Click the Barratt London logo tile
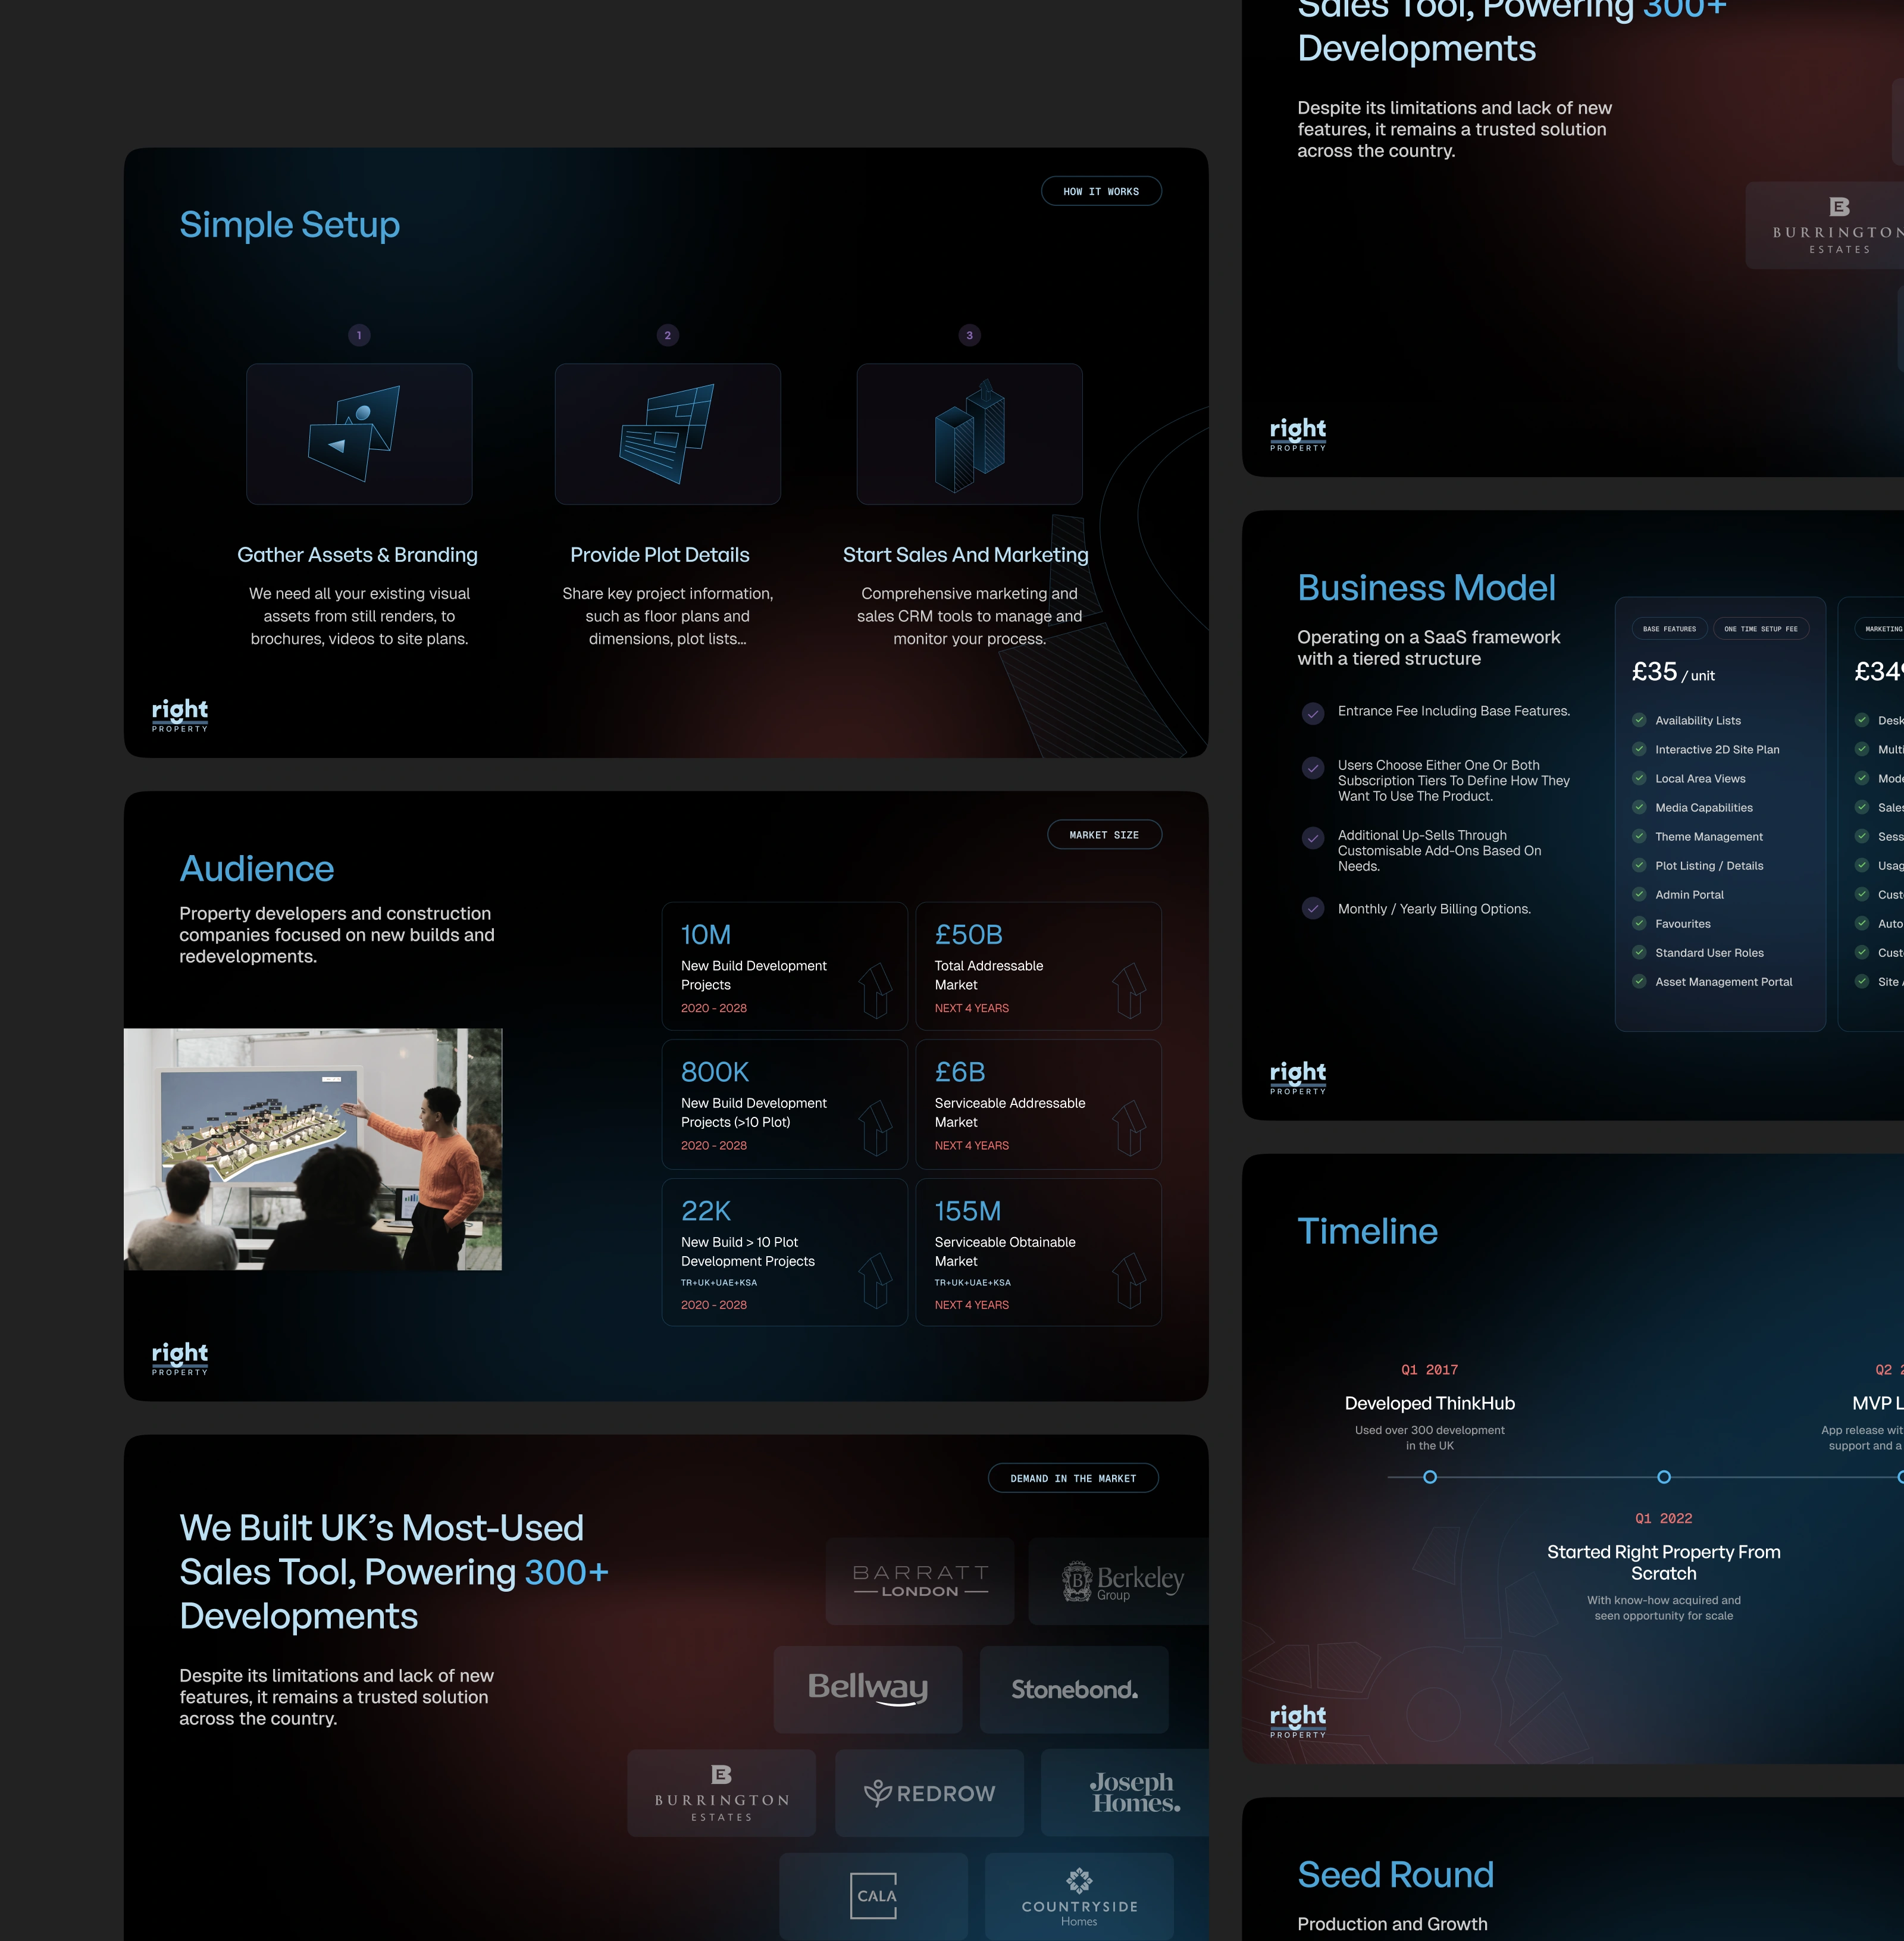 coord(919,1580)
